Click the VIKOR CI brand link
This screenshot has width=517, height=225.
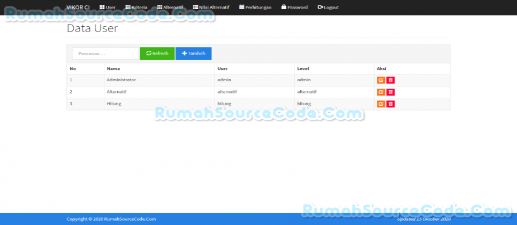[x=78, y=7]
